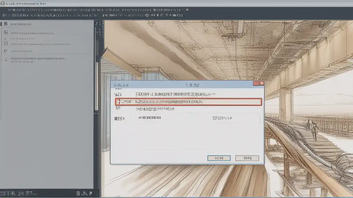The height and width of the screenshot is (198, 353).
Task: Click the wide input box in the dialog
Action: point(198,119)
